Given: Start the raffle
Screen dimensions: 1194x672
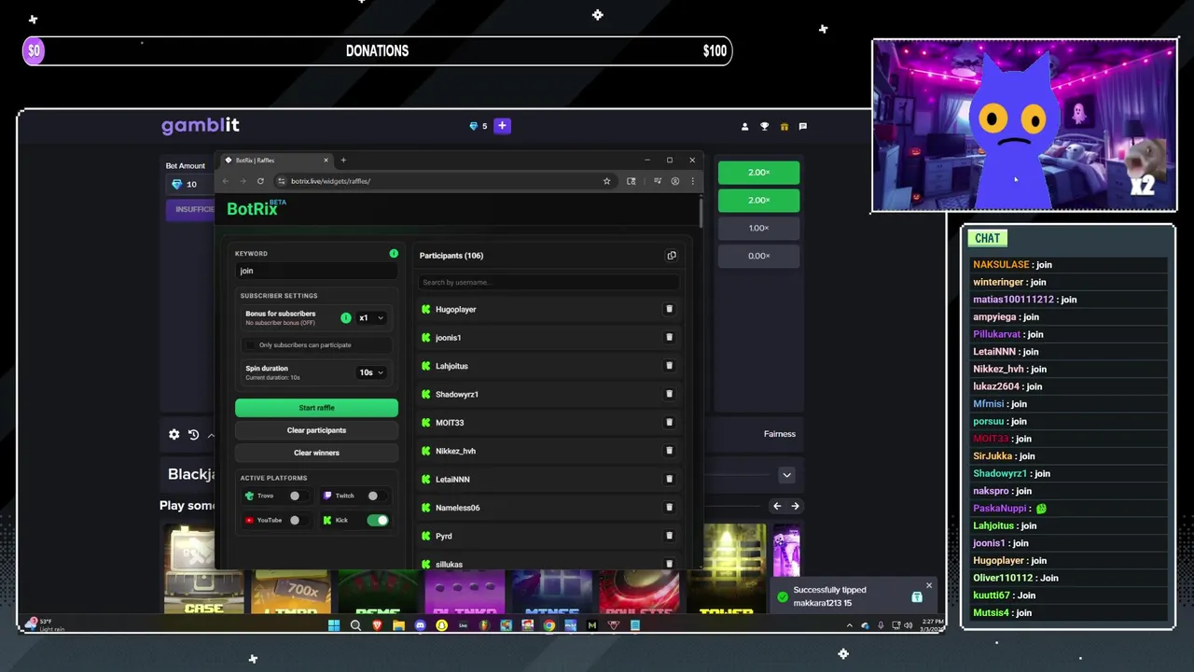Looking at the screenshot, I should pos(316,408).
